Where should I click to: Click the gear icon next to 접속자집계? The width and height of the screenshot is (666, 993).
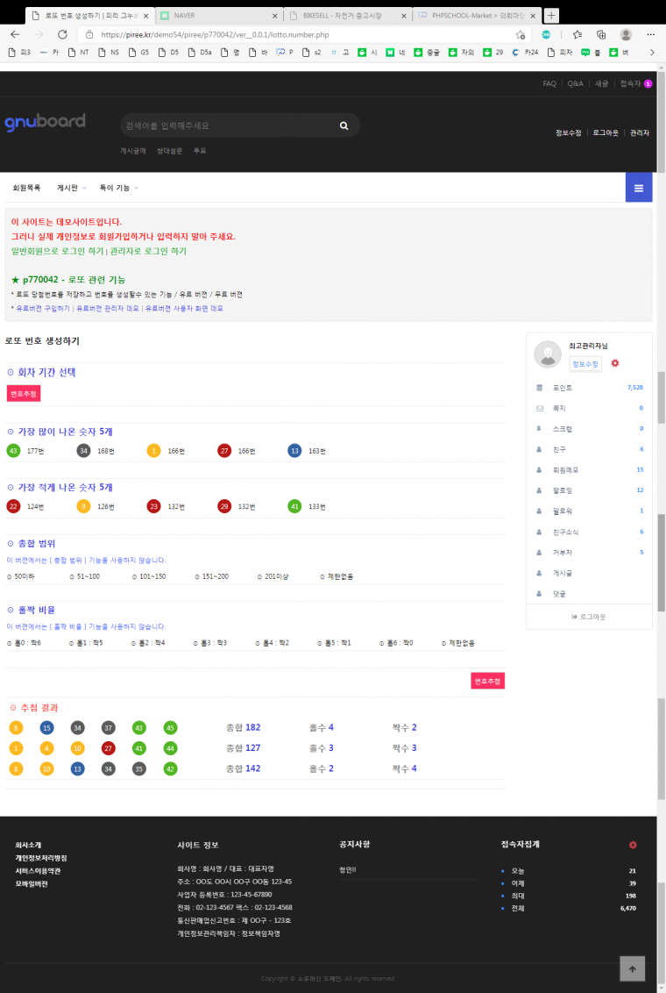[x=633, y=845]
